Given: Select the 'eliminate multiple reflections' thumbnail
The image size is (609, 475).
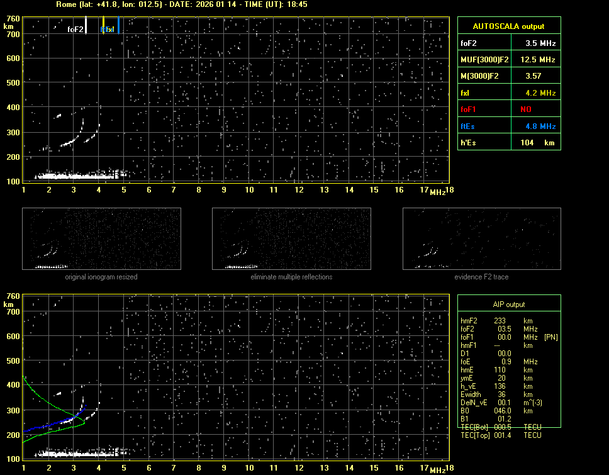Looking at the screenshot, I should [291, 238].
